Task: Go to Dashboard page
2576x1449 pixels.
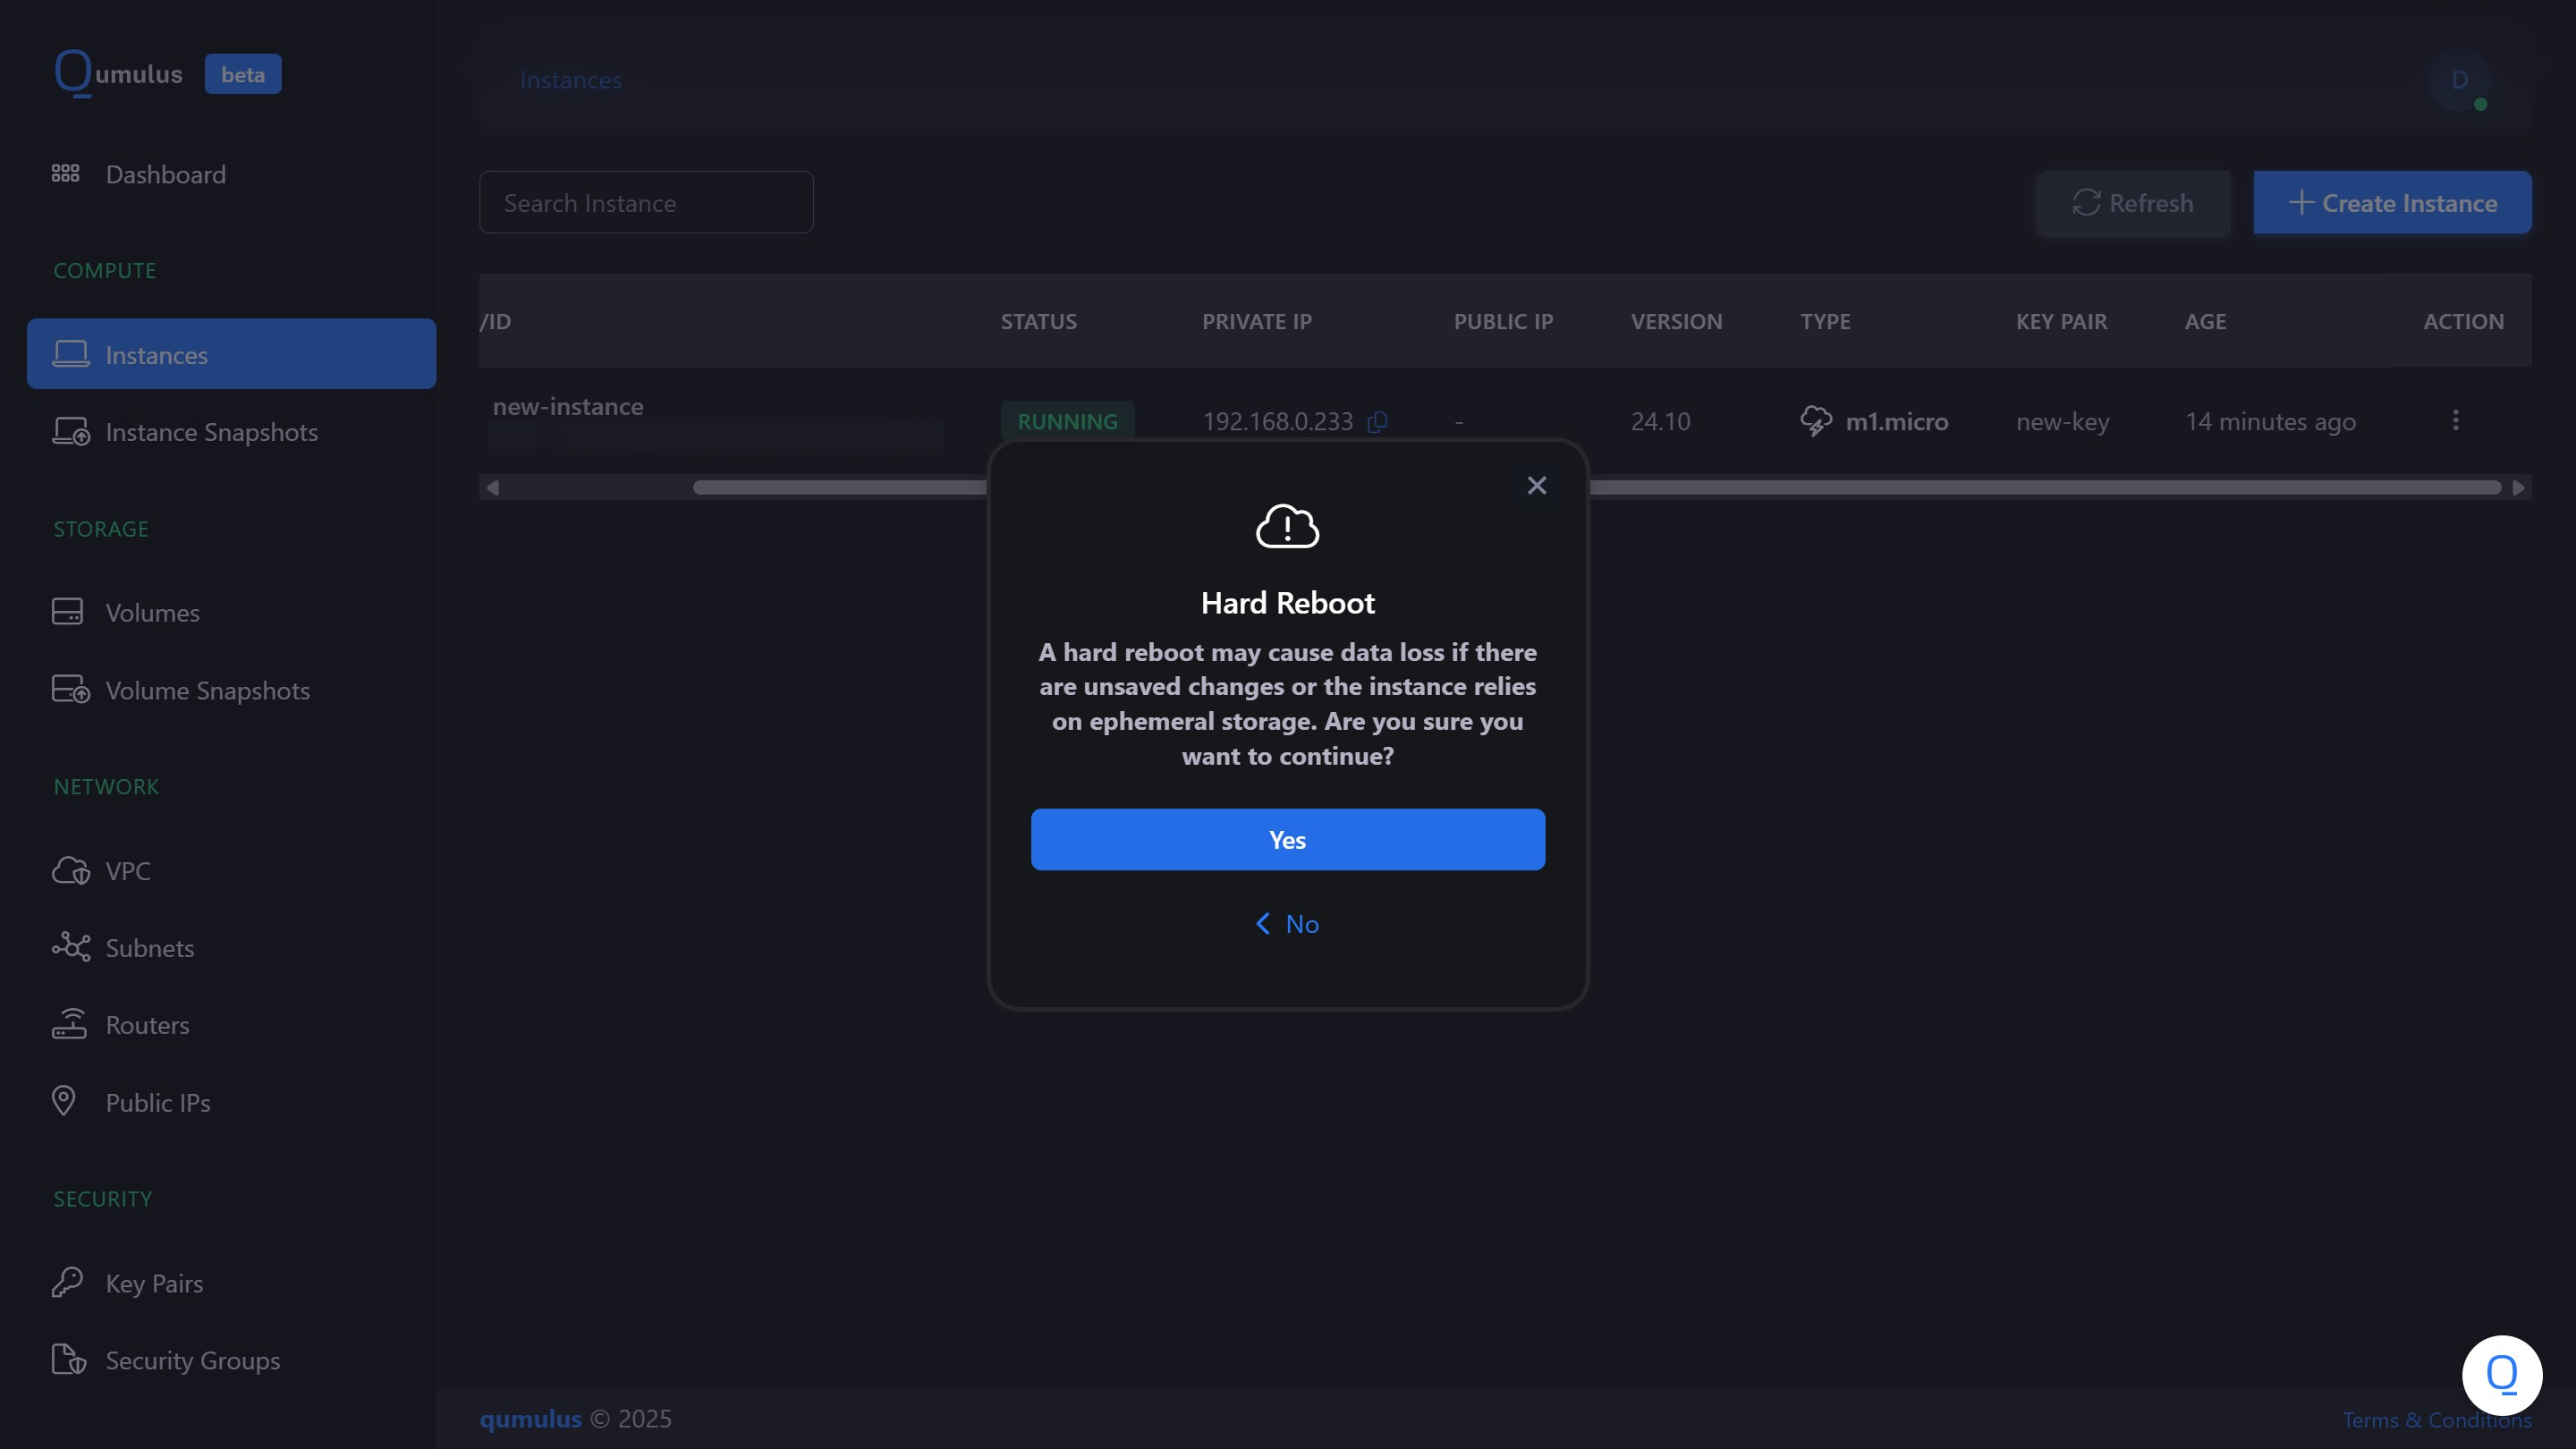Action: tap(165, 174)
